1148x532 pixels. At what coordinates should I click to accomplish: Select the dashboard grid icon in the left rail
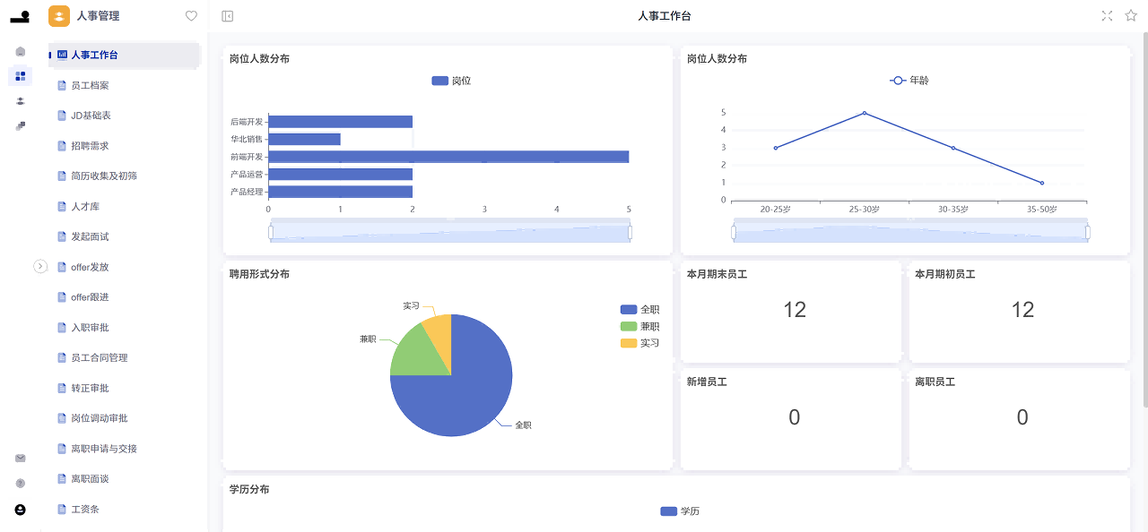(20, 76)
